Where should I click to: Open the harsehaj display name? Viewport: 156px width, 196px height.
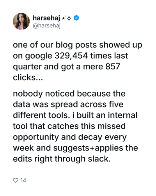click(46, 18)
